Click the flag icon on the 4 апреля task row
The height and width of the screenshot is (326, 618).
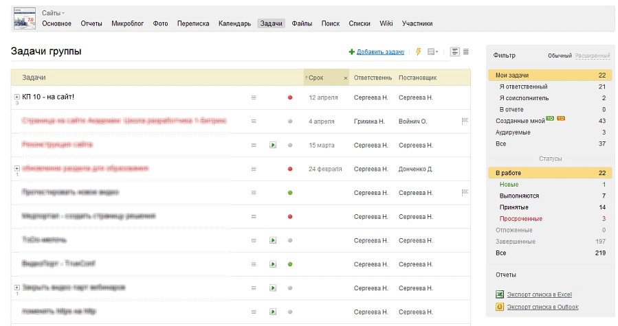click(464, 121)
